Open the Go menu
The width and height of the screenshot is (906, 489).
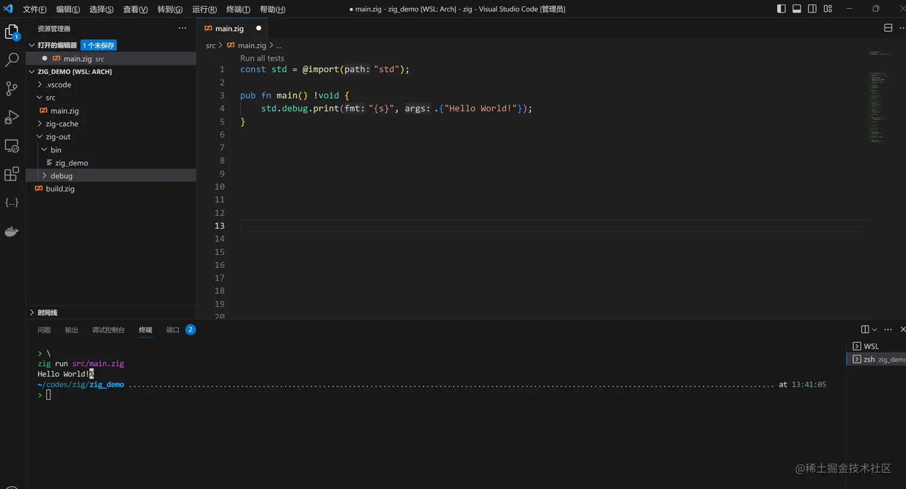coord(170,9)
